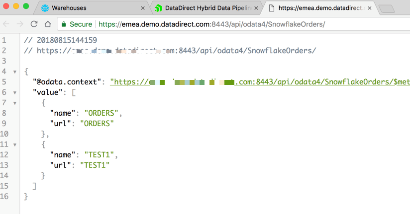Click the green Secure padlock icon

pyautogui.click(x=64, y=24)
